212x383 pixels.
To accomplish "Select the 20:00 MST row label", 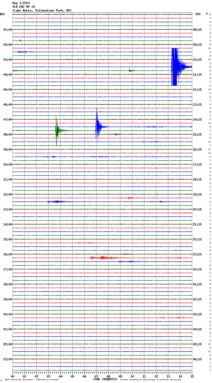I will pyautogui.click(x=7, y=314).
